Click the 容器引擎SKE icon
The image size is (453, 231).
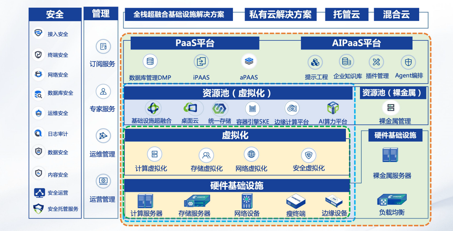coord(252,109)
